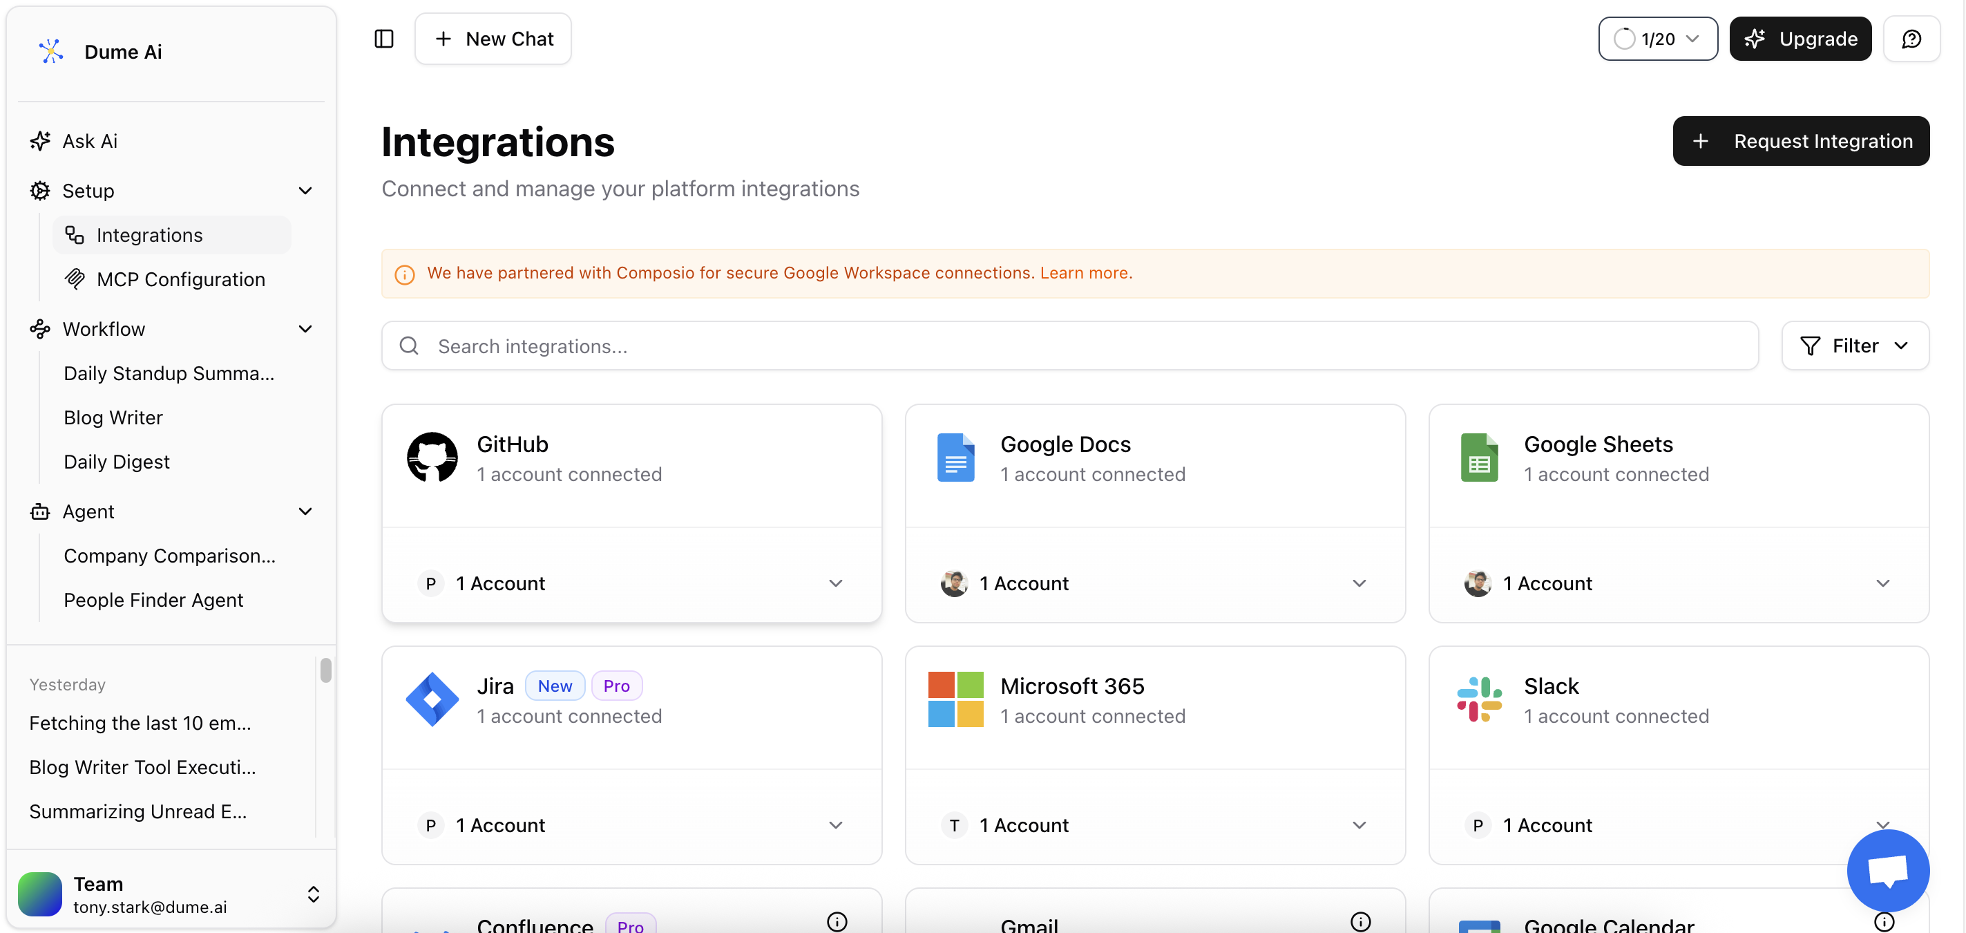This screenshot has width=1966, height=933.
Task: Toggle the sidebar collapse control
Action: pos(384,38)
